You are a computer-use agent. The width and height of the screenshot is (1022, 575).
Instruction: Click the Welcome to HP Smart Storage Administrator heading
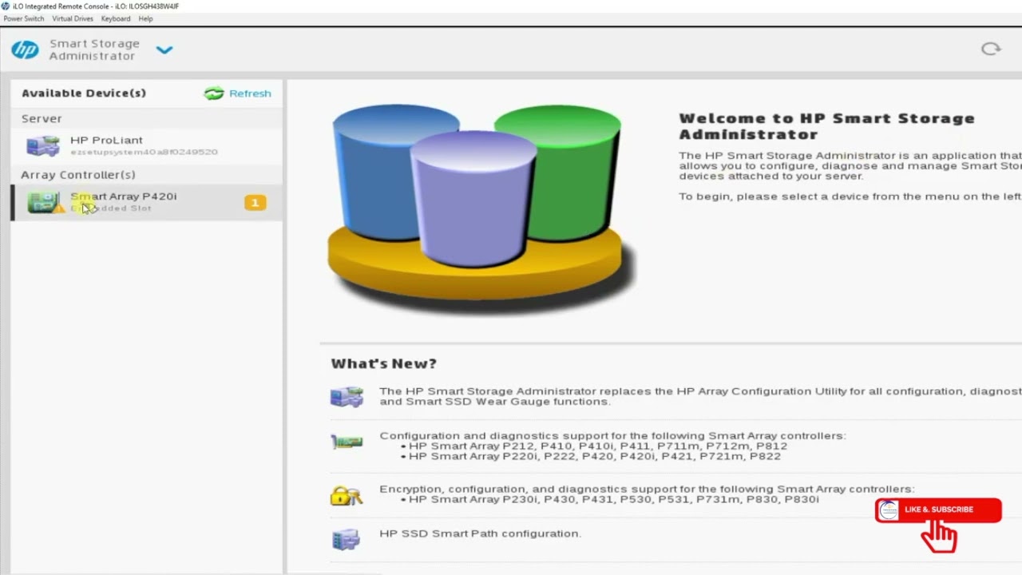pos(827,126)
